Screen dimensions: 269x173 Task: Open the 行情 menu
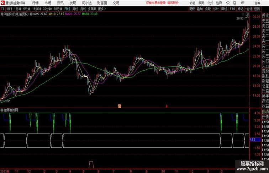click(x=35, y=3)
